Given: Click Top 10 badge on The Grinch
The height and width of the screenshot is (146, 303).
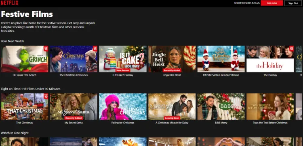Looking at the screenshot, I should (46, 48).
